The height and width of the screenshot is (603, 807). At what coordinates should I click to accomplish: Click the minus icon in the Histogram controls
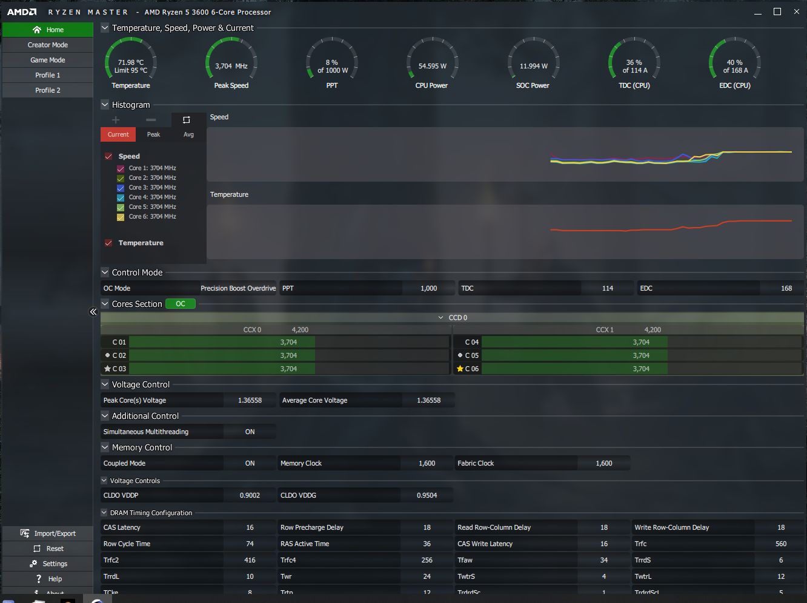tap(151, 120)
